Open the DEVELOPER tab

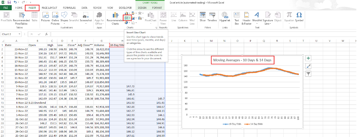pyautogui.click(x=125, y=8)
